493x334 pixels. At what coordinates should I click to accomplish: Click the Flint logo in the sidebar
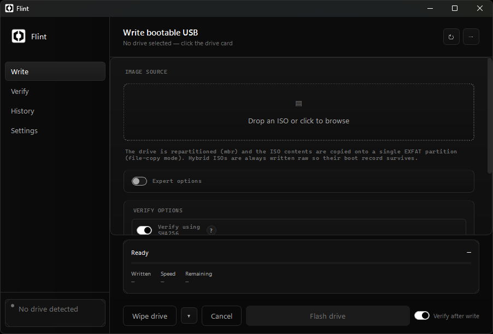click(19, 36)
